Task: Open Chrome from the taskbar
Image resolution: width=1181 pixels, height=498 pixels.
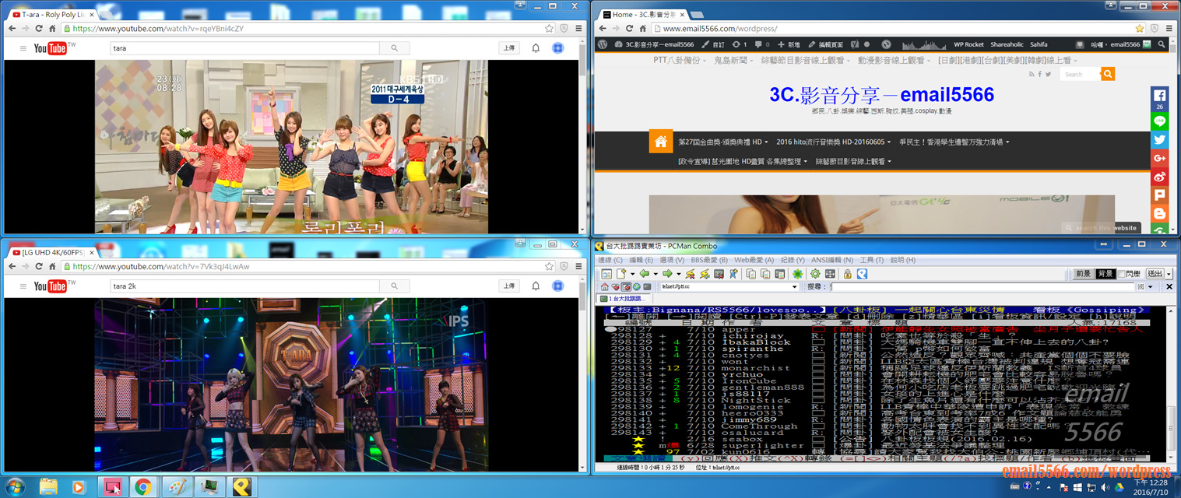Action: click(x=142, y=487)
